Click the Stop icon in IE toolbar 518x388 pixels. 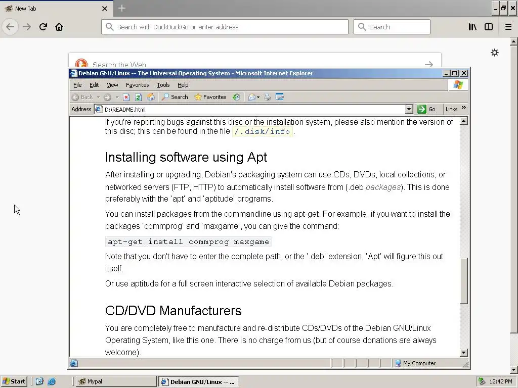click(126, 97)
